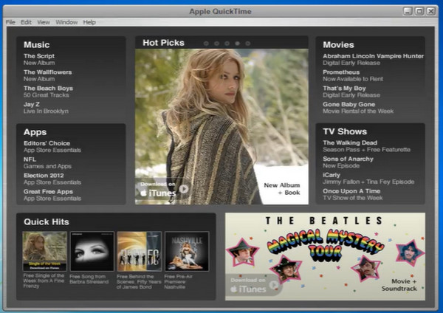443x313 pixels.
Task: Open the File menu
Action: pyautogui.click(x=10, y=22)
